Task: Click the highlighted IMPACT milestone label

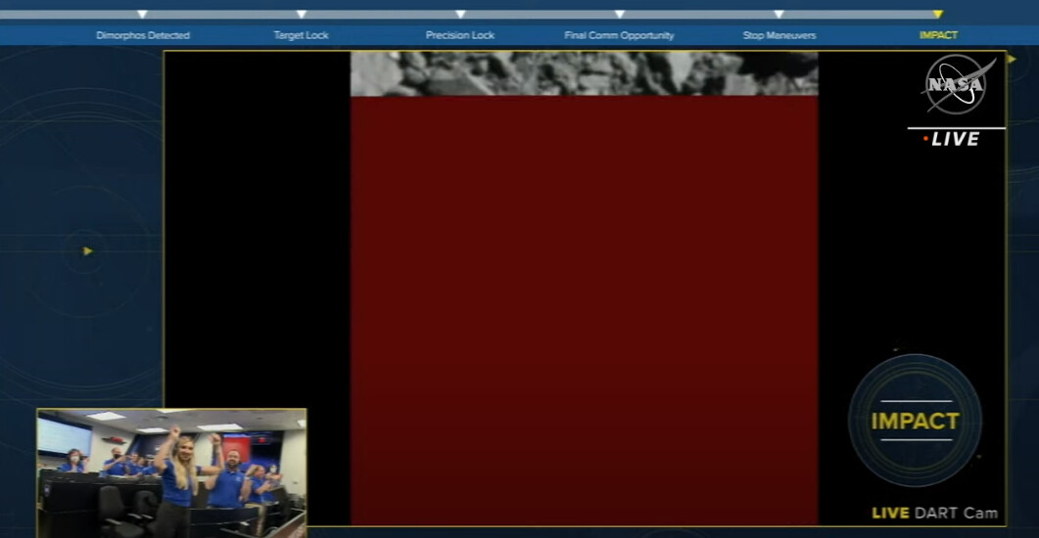Action: pos(938,35)
